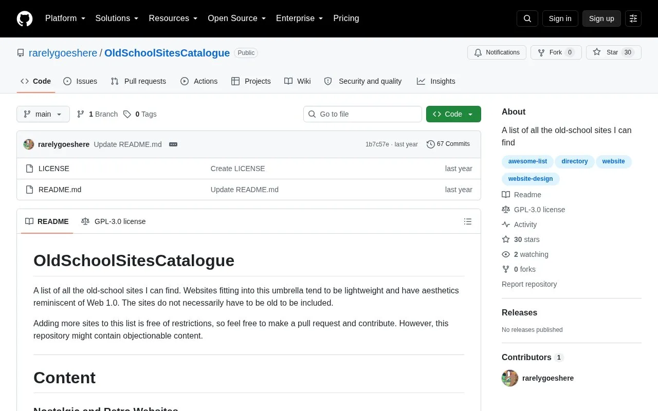Expand the Resources menu
Viewport: 658px width, 411px height.
[x=173, y=18]
